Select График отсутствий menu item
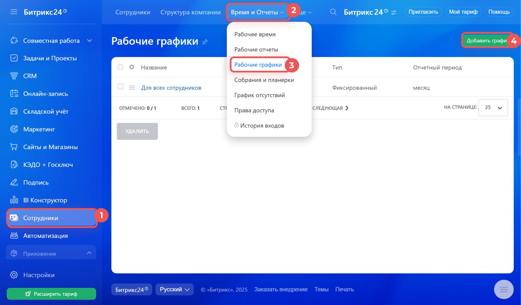The width and height of the screenshot is (521, 305). point(260,95)
